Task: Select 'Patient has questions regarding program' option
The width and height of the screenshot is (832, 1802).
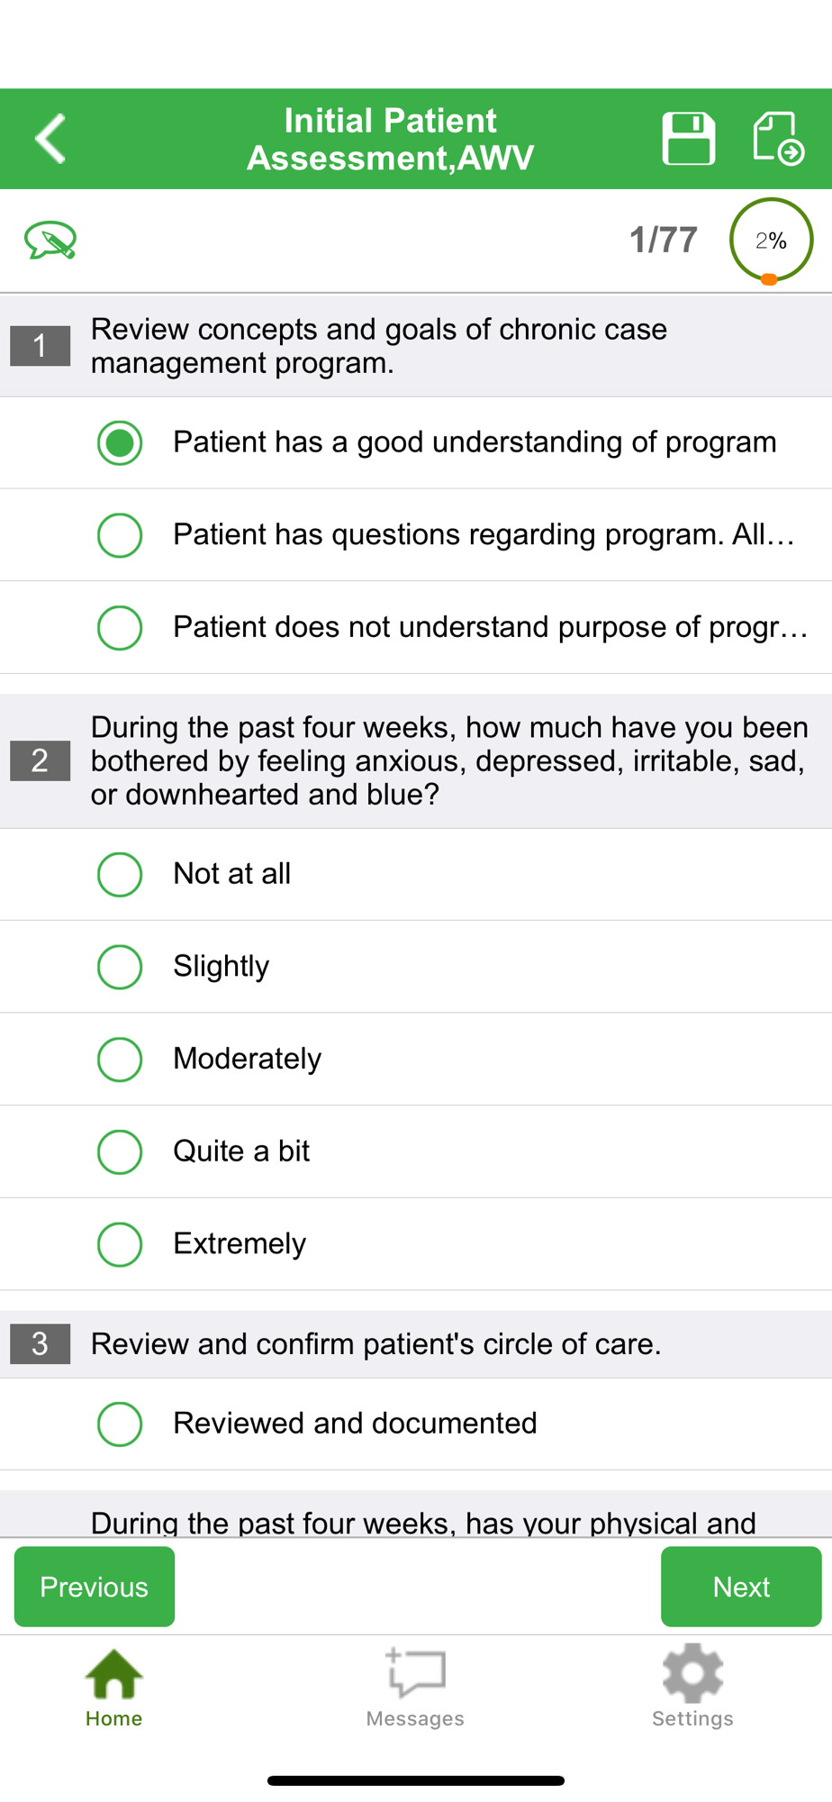Action: pyautogui.click(x=416, y=535)
